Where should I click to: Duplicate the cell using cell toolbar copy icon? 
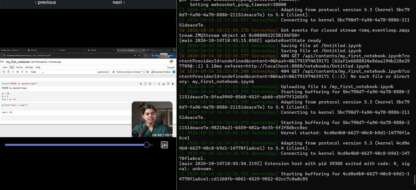[150, 84]
